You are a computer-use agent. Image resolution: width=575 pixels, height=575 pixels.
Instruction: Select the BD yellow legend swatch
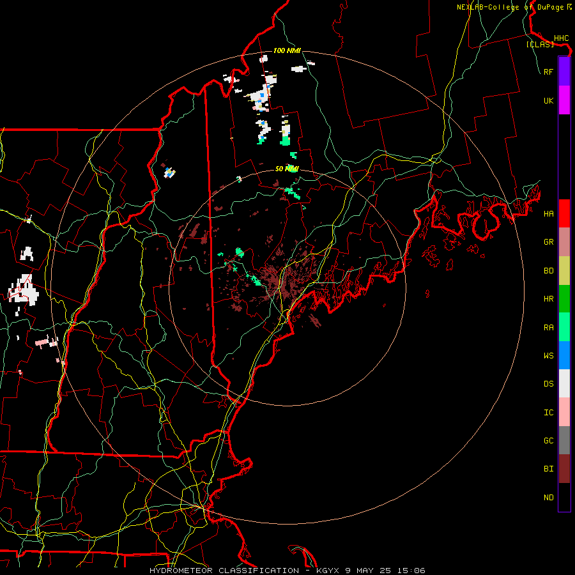click(564, 271)
